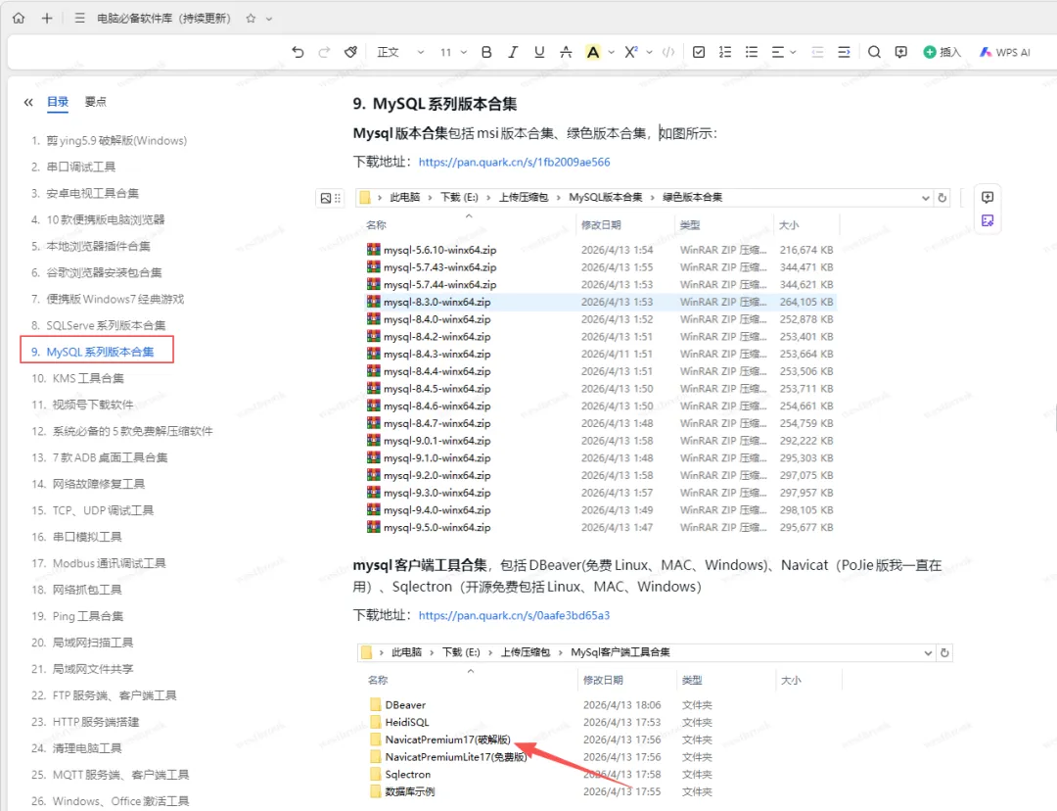Apply bulleted list formatting
This screenshot has height=811, width=1057.
(x=752, y=52)
